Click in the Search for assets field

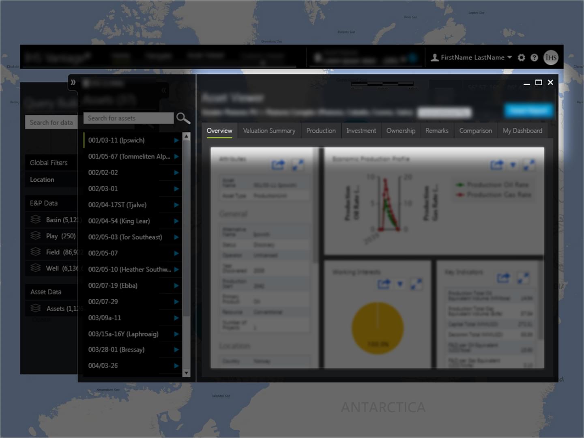(129, 118)
